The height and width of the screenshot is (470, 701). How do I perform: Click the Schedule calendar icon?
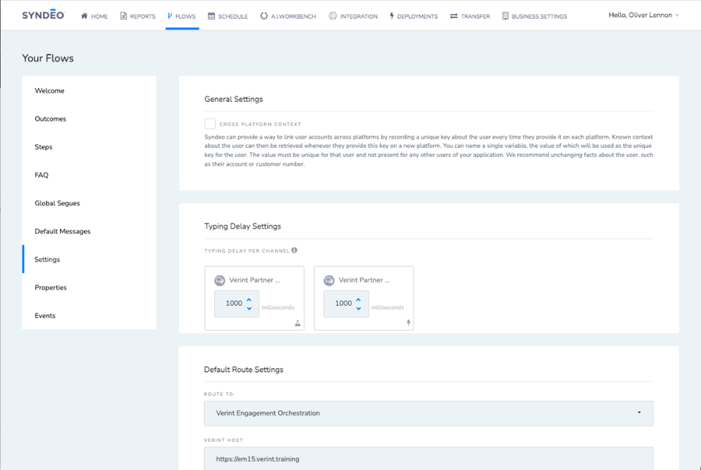(x=212, y=16)
